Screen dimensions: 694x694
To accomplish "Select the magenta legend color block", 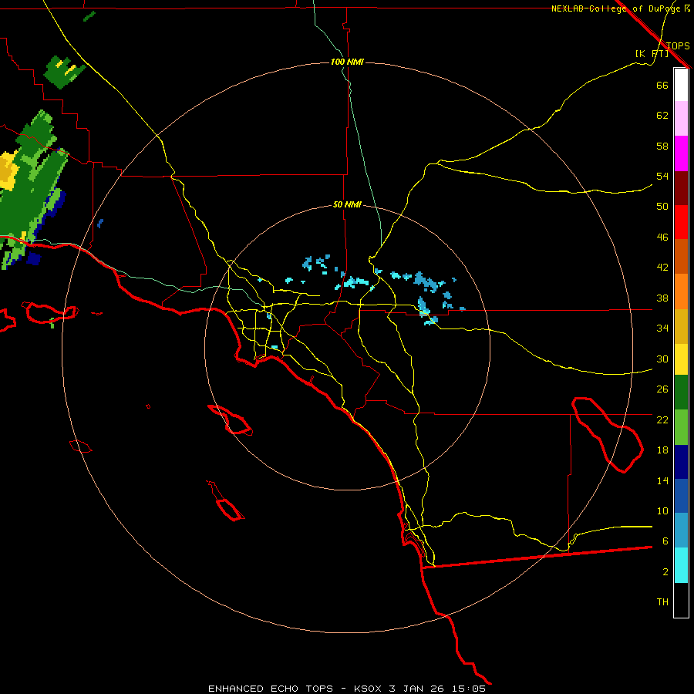I will point(681,153).
